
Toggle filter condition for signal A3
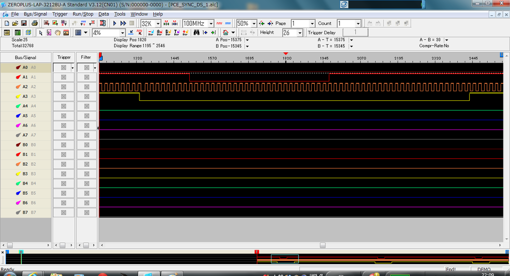point(87,96)
